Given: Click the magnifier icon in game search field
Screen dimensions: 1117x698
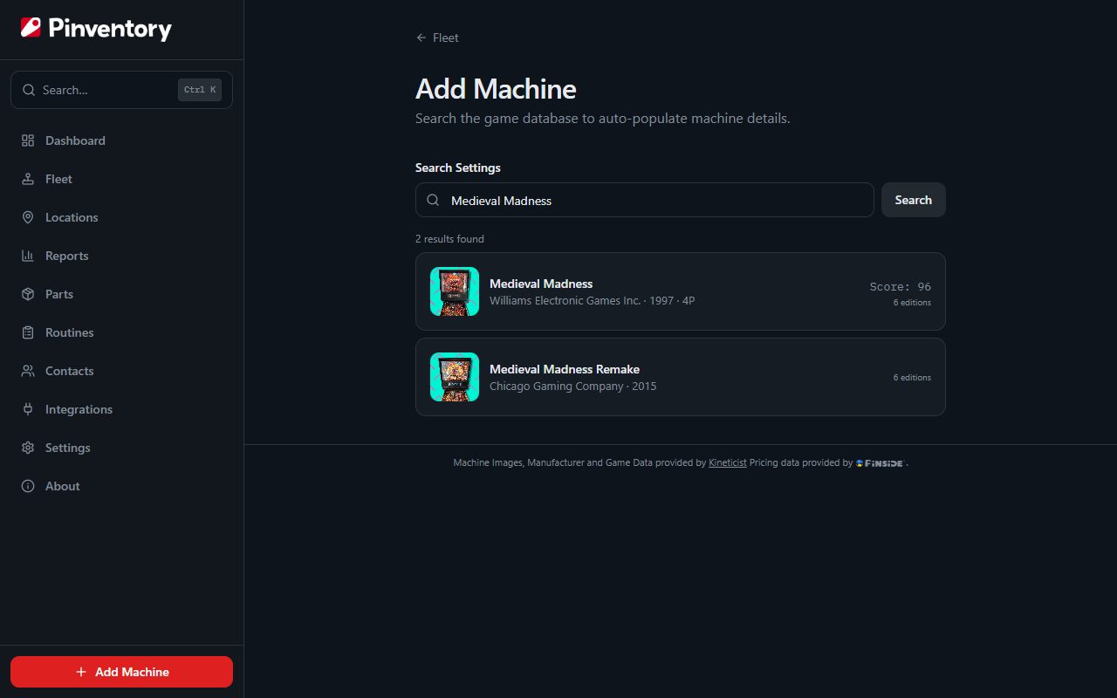Looking at the screenshot, I should [x=433, y=200].
